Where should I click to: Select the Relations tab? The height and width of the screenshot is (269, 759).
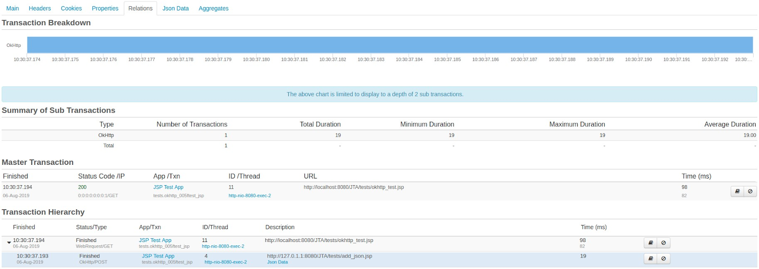pos(140,8)
